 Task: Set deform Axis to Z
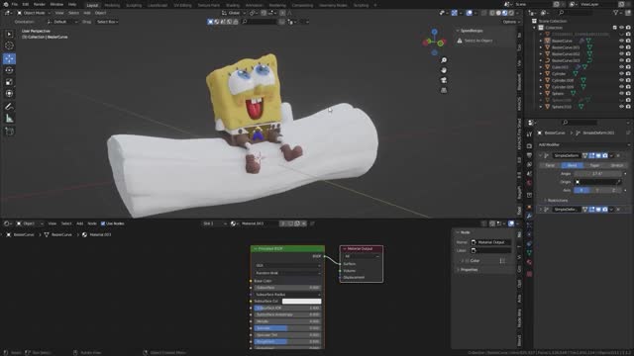(x=613, y=190)
